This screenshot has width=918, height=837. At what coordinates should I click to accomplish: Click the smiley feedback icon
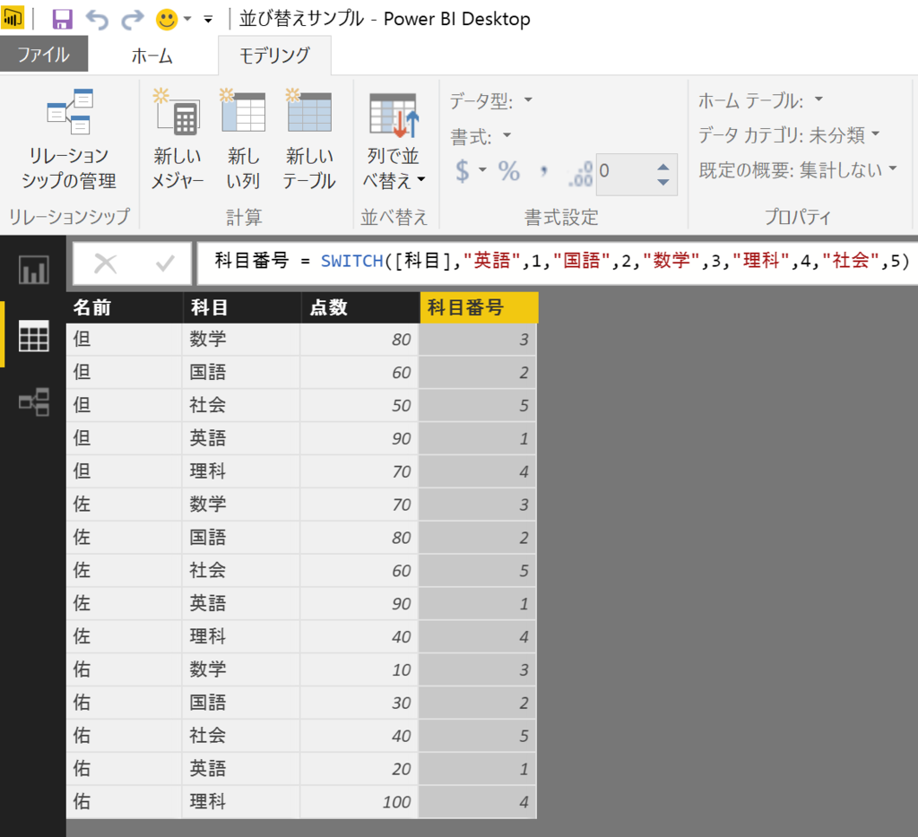(x=166, y=20)
